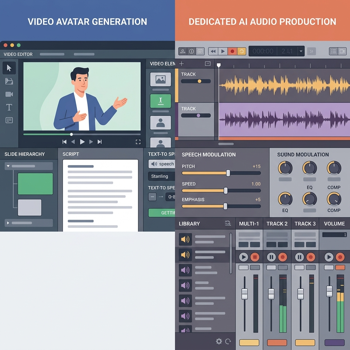Click the green button at bottom of Text-to-Speech

click(x=162, y=213)
